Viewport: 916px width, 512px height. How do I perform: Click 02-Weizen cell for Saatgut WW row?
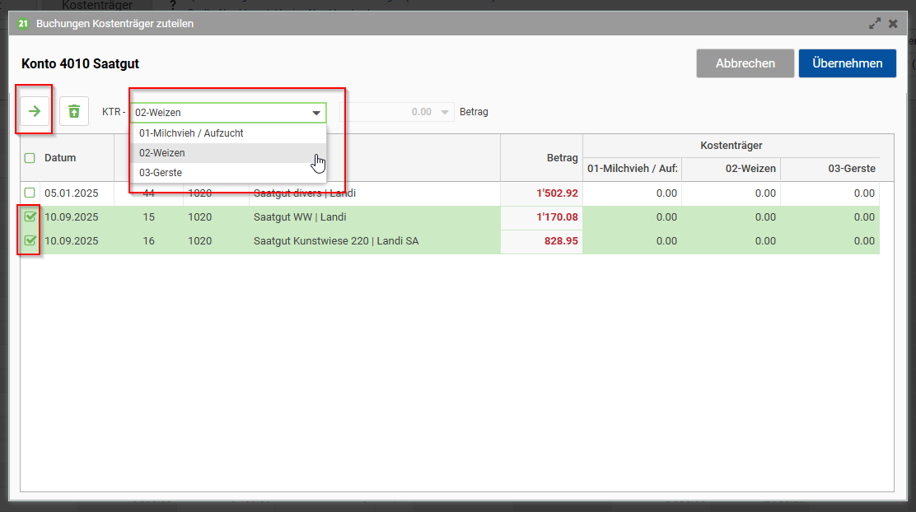pyautogui.click(x=731, y=217)
